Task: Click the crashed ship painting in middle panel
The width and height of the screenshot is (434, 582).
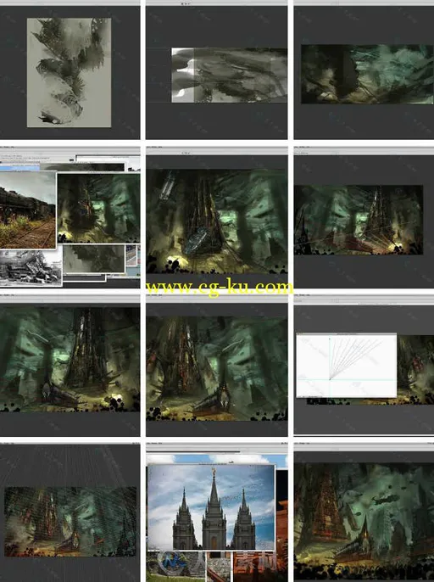Action: [x=217, y=221]
